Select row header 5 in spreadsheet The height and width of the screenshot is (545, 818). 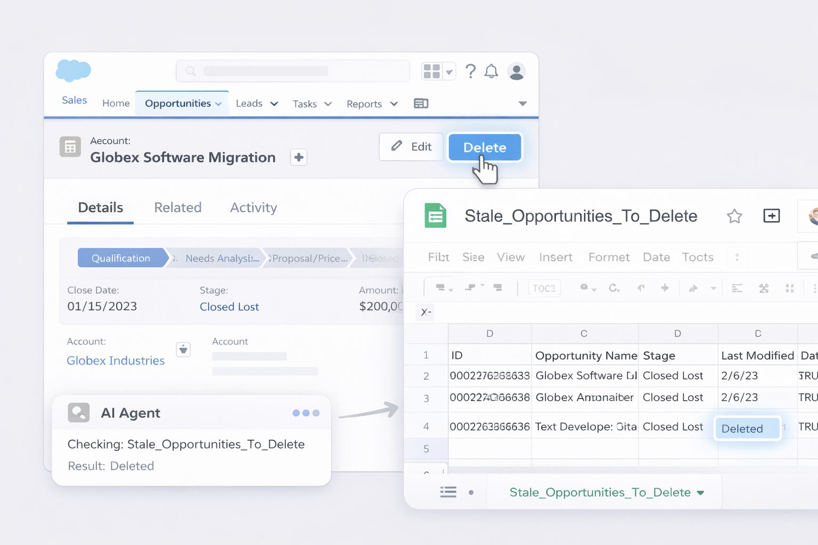426,449
